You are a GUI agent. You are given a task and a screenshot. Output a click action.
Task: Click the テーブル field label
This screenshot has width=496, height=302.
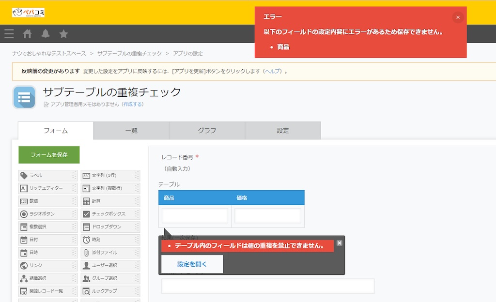[x=169, y=184]
